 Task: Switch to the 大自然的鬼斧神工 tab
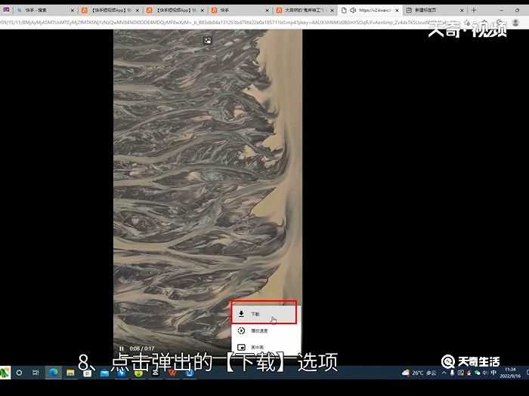(305, 11)
